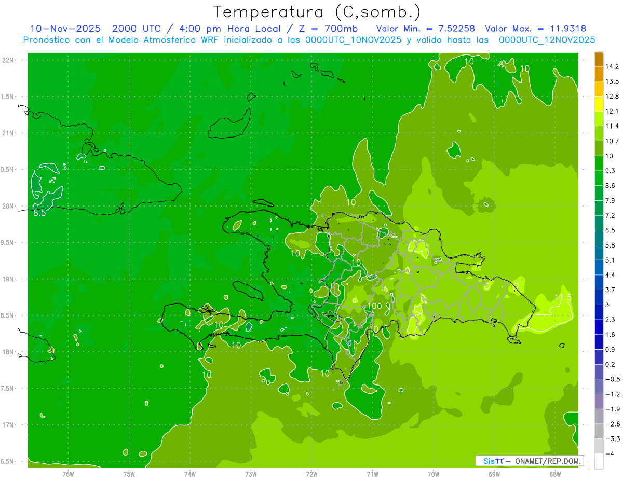
Task: Click the '9.3' color scale value
Action: (611, 171)
